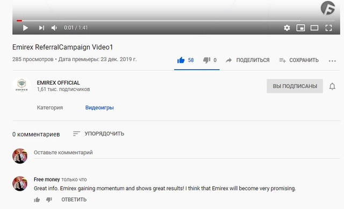Open the Видеоигры category link

99,108
